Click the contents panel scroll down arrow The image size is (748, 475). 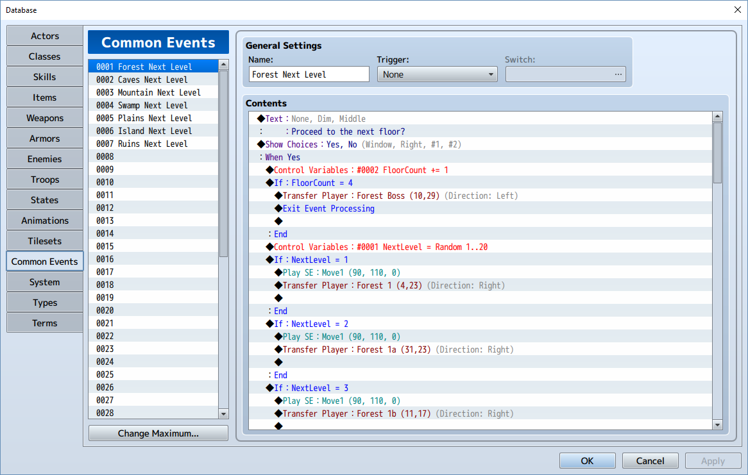click(717, 424)
